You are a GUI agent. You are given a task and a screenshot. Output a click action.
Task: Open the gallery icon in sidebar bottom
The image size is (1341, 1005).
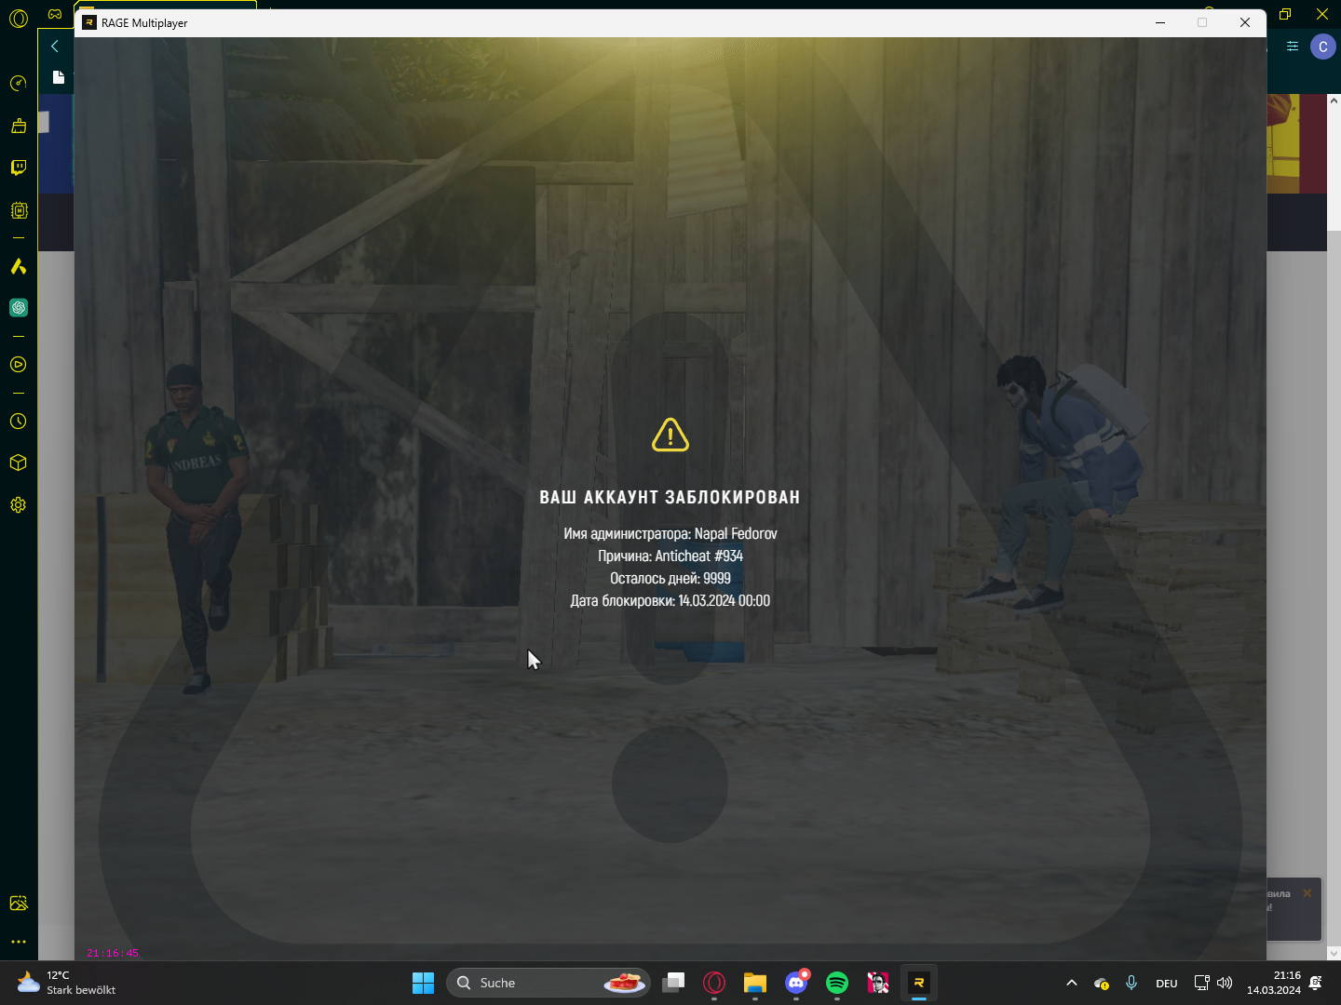pos(19,903)
